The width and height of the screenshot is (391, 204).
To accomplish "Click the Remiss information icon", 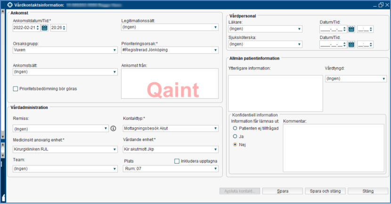I will [x=113, y=128].
